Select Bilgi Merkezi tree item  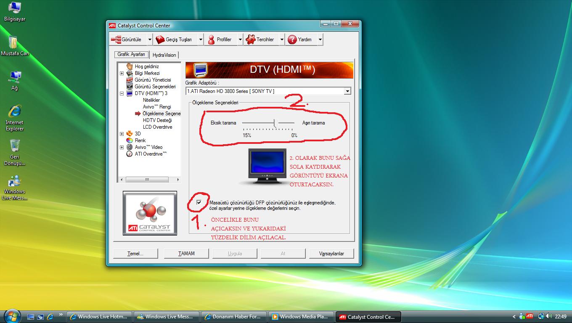point(147,73)
